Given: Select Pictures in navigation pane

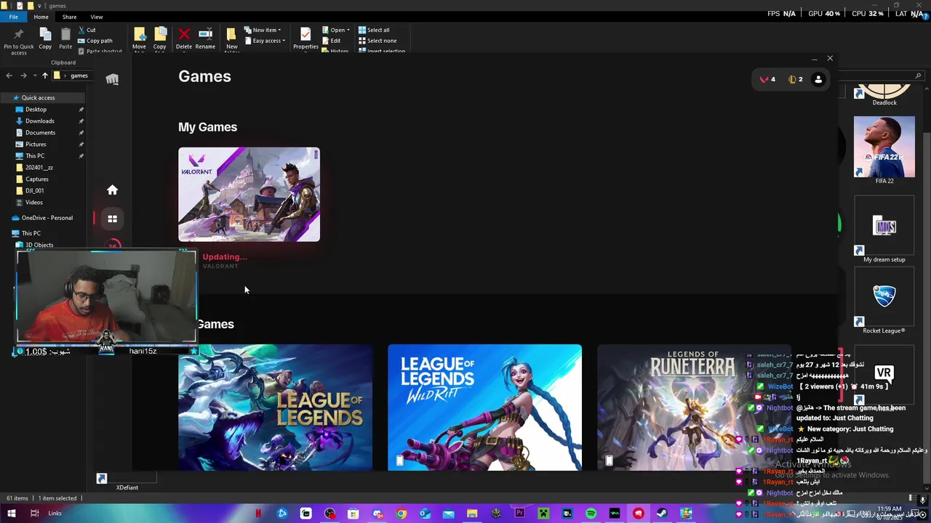Looking at the screenshot, I should pyautogui.click(x=36, y=144).
